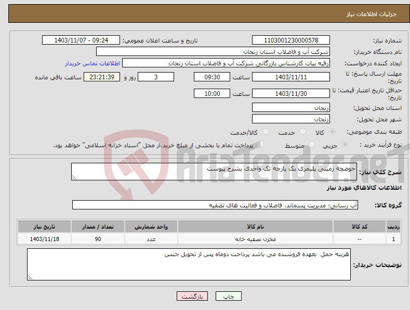Click the quantity cell 90

(98, 239)
